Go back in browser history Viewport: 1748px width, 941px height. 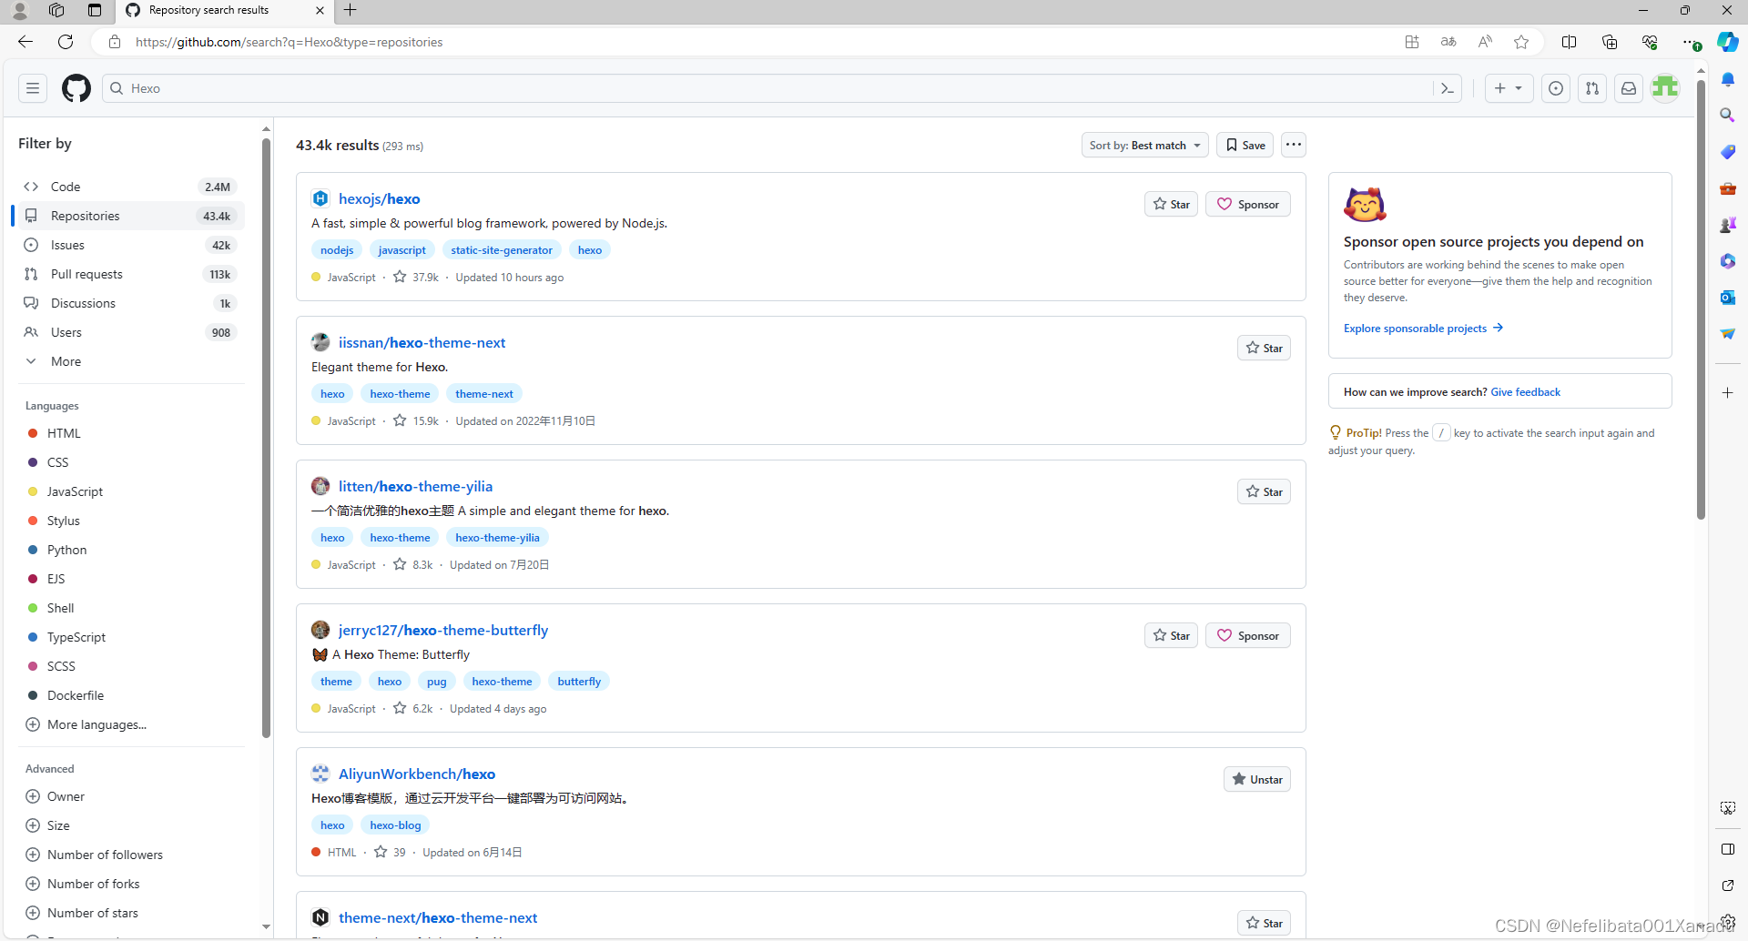pyautogui.click(x=25, y=42)
